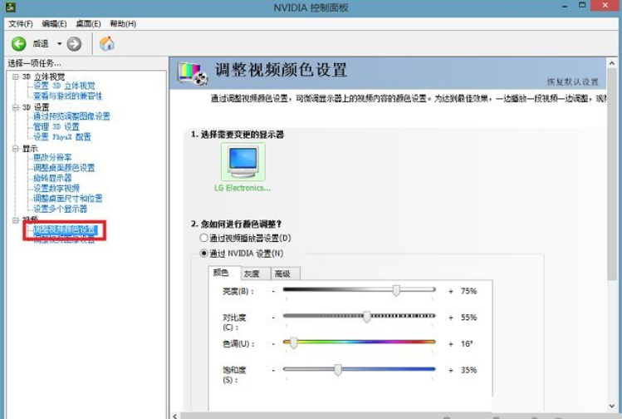Open 更改分辨率 link
This screenshot has width=622, height=419.
[53, 157]
